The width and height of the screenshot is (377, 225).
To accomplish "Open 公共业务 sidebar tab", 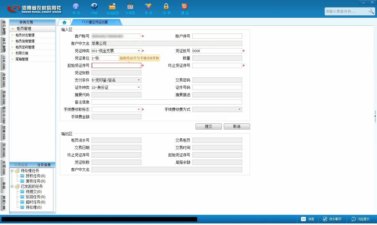I will (4, 62).
